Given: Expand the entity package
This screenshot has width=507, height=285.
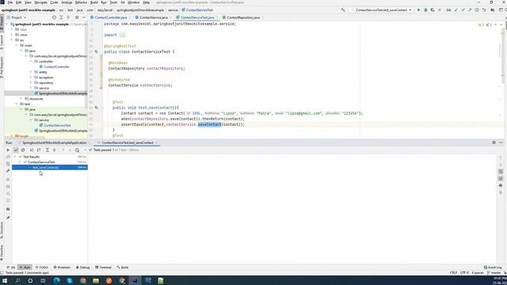Looking at the screenshot, I should [31, 72].
